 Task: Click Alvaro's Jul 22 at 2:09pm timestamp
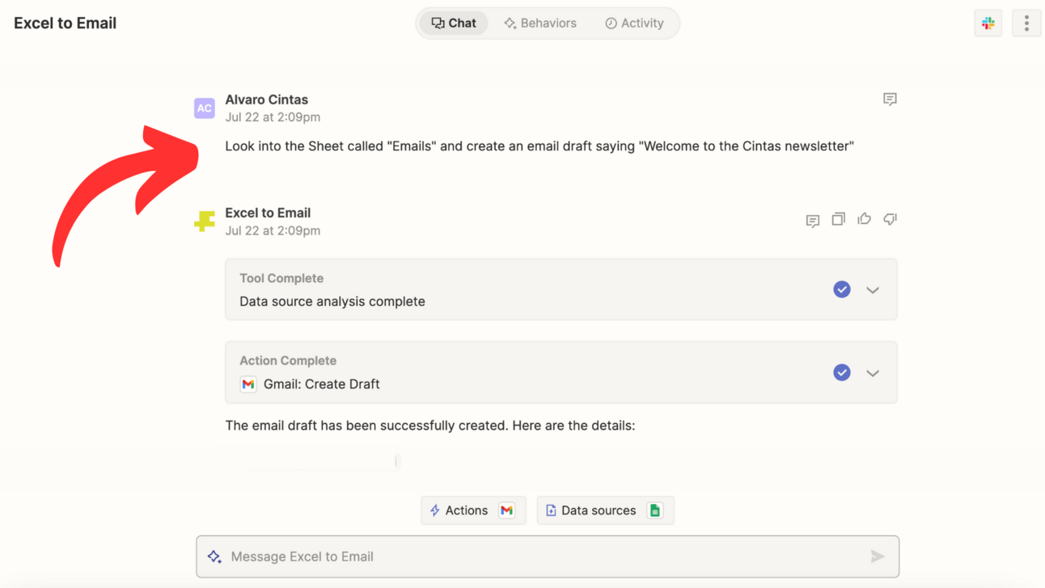point(273,117)
